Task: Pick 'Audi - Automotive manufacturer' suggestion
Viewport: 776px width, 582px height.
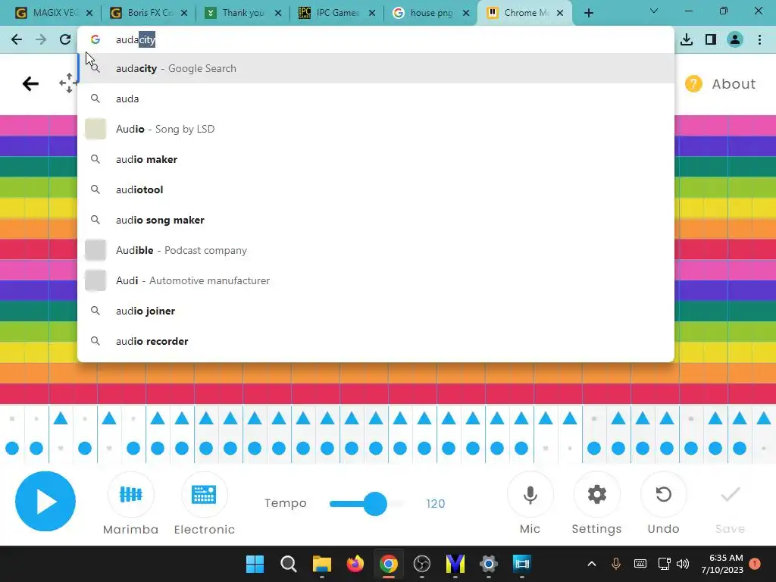Action: pyautogui.click(x=376, y=280)
